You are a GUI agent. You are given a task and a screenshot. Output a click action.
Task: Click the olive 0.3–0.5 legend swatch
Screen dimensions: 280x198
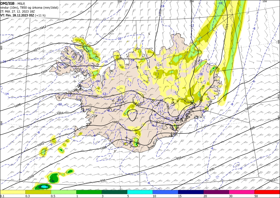click(x=38, y=192)
